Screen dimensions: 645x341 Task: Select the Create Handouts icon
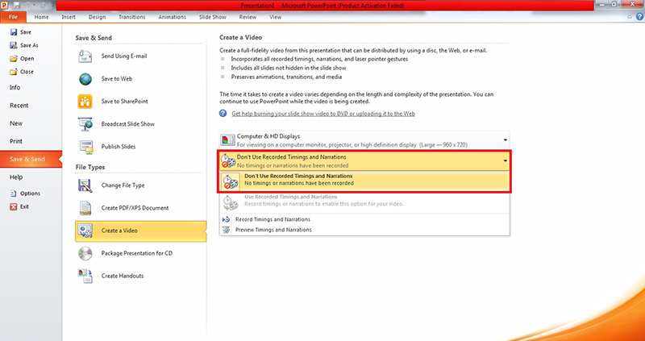(85, 276)
